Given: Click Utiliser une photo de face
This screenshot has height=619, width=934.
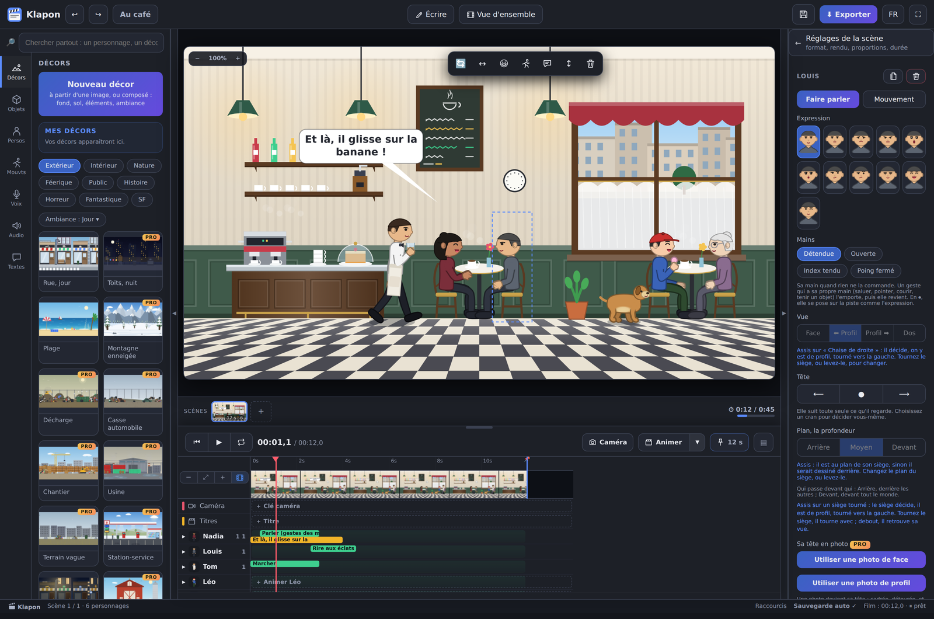Looking at the screenshot, I should [x=861, y=559].
